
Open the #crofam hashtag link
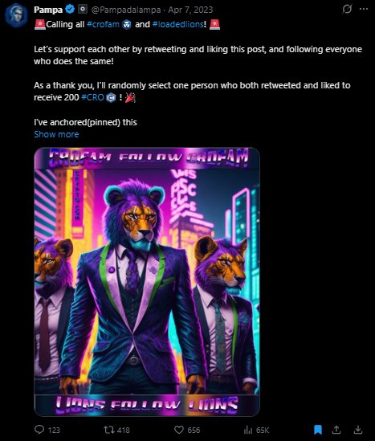(x=103, y=24)
